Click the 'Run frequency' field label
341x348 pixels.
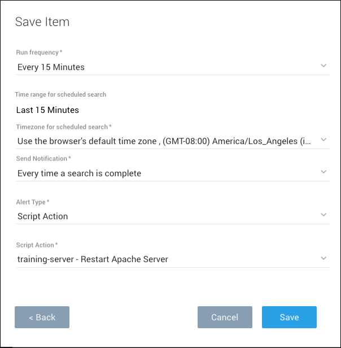[x=38, y=53]
